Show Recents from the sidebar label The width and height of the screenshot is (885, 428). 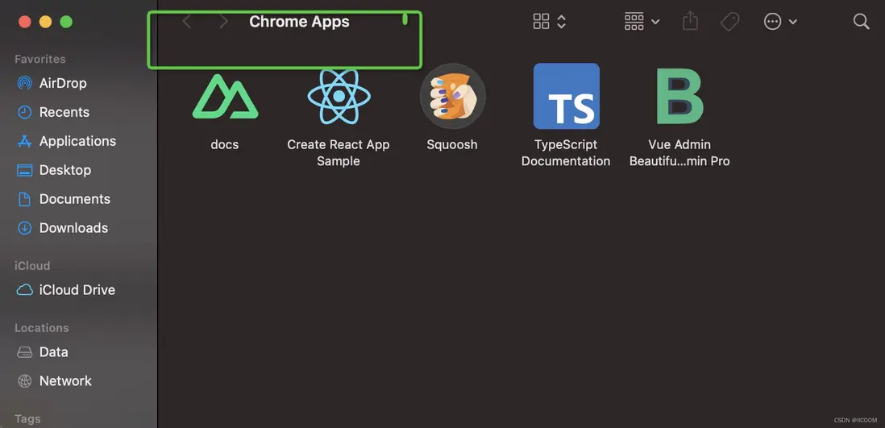tap(64, 112)
